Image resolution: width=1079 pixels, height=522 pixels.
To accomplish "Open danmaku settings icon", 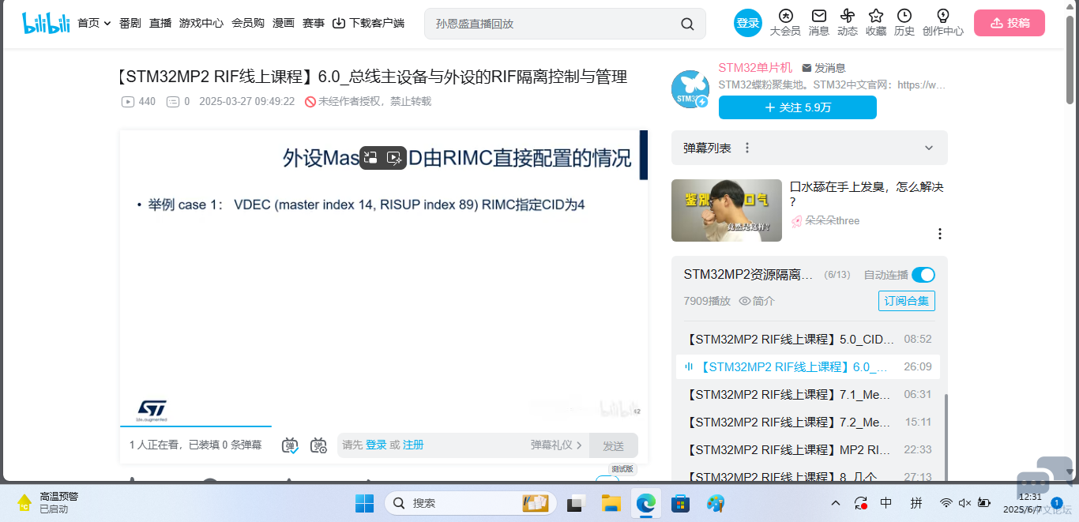I will click(318, 445).
